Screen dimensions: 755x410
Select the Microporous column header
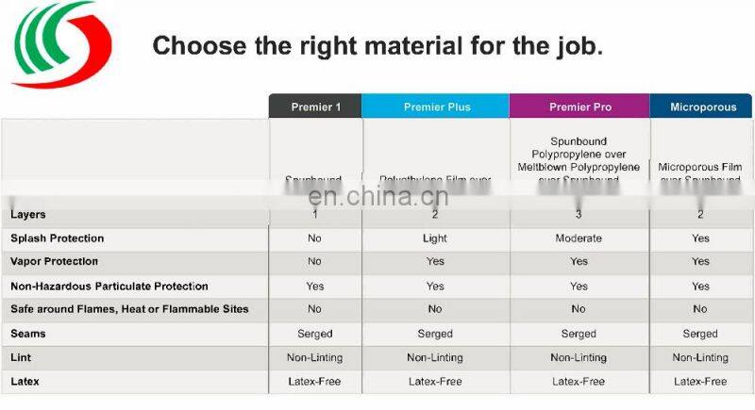click(x=702, y=107)
